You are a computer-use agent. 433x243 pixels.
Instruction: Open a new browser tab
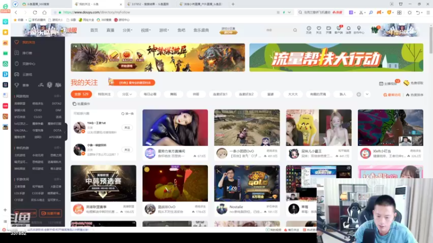tap(233, 4)
